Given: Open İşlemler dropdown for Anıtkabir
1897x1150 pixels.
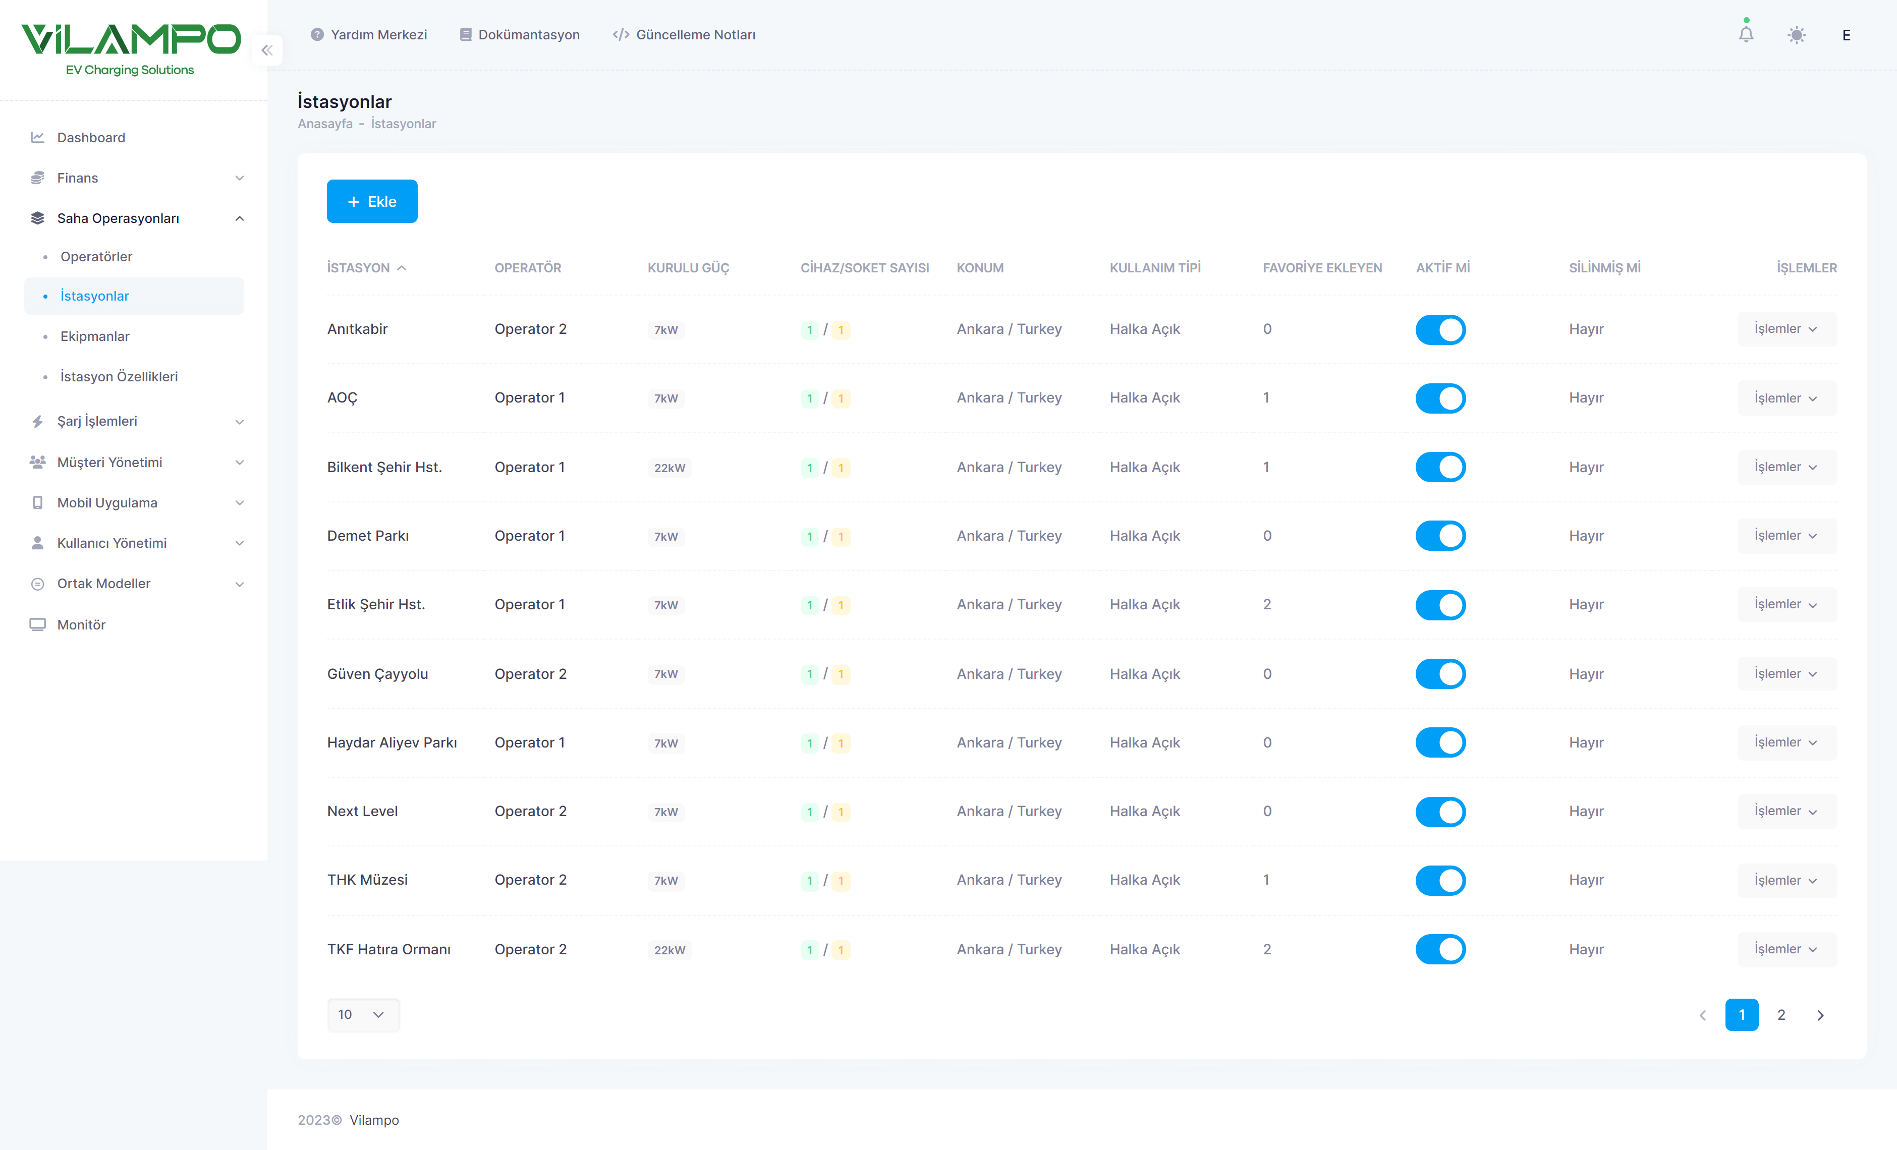Looking at the screenshot, I should [x=1786, y=329].
